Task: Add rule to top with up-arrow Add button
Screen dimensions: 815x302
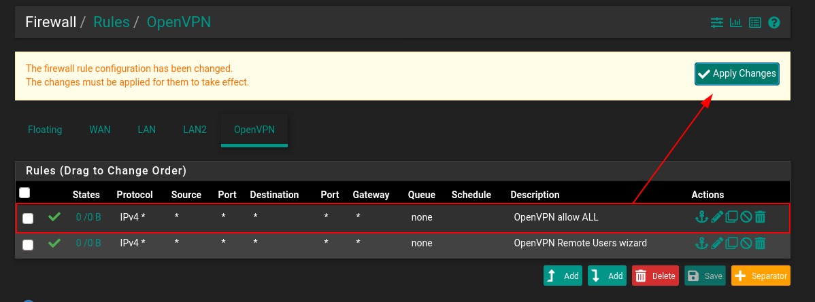Action: tap(563, 276)
